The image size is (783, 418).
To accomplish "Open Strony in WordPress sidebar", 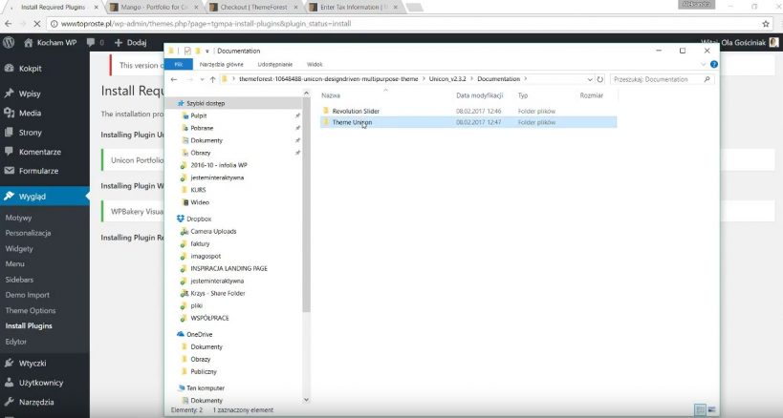I will (30, 133).
